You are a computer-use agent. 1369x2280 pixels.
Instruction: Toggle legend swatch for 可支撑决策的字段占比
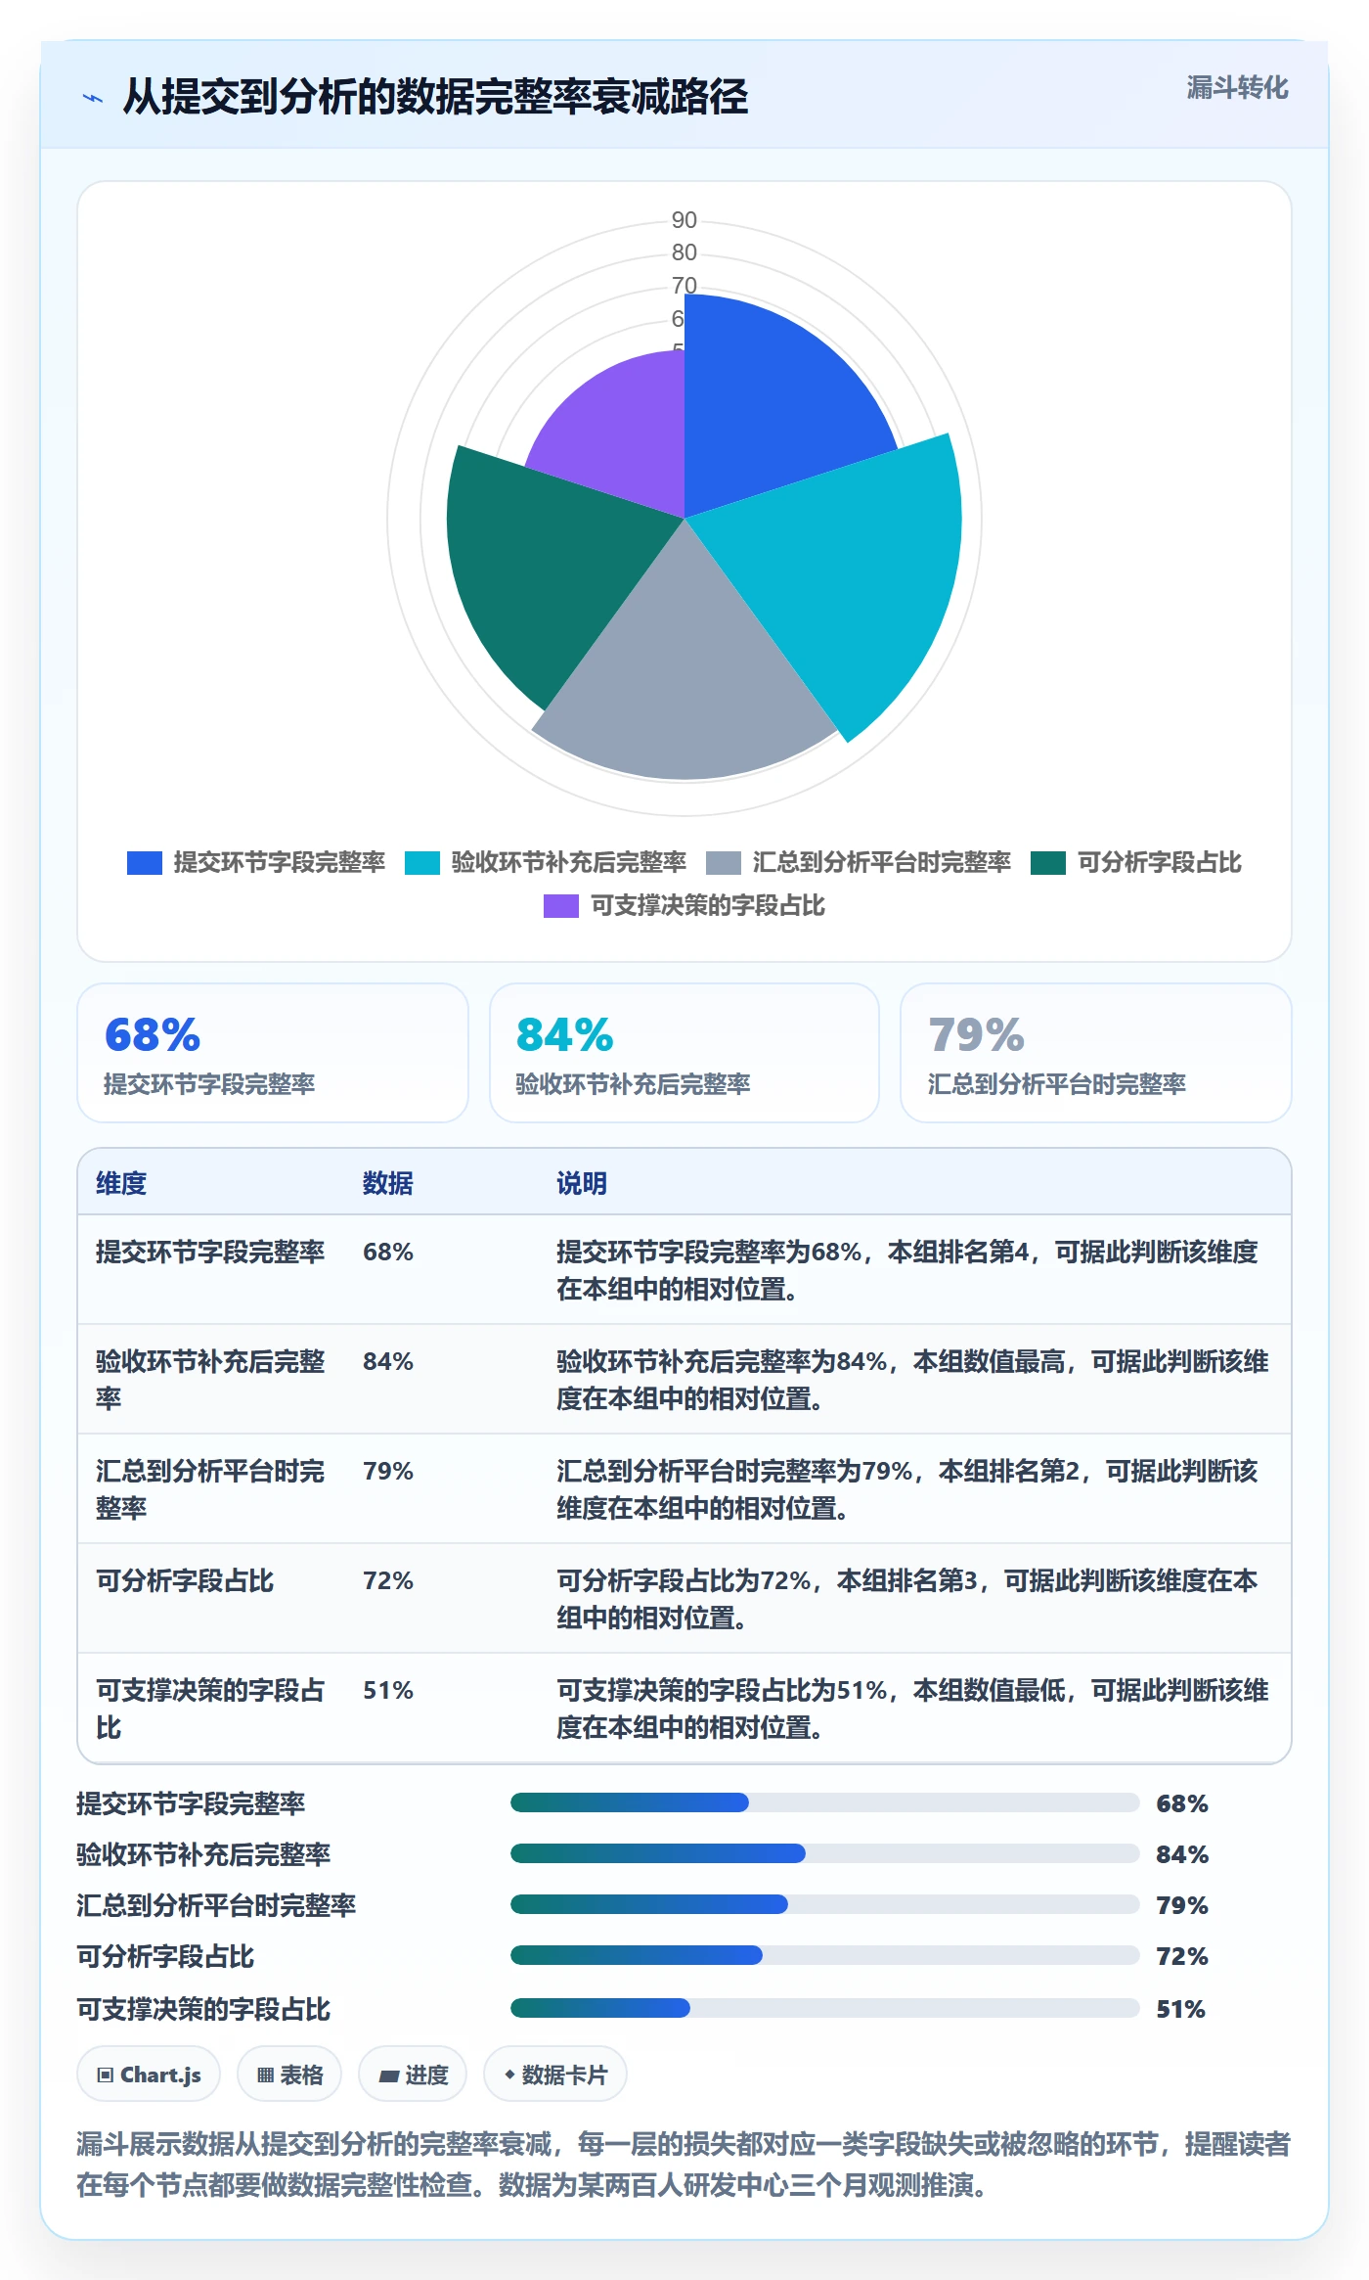point(561,906)
